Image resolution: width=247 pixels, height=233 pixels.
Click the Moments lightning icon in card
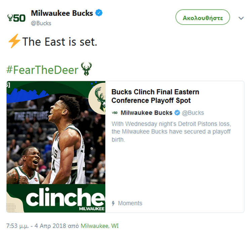click(113, 203)
